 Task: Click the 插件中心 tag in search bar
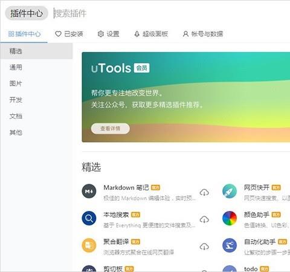27,13
